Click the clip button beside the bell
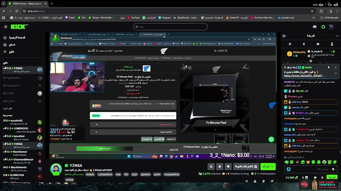This screenshot has height=191, width=341. pos(211,167)
